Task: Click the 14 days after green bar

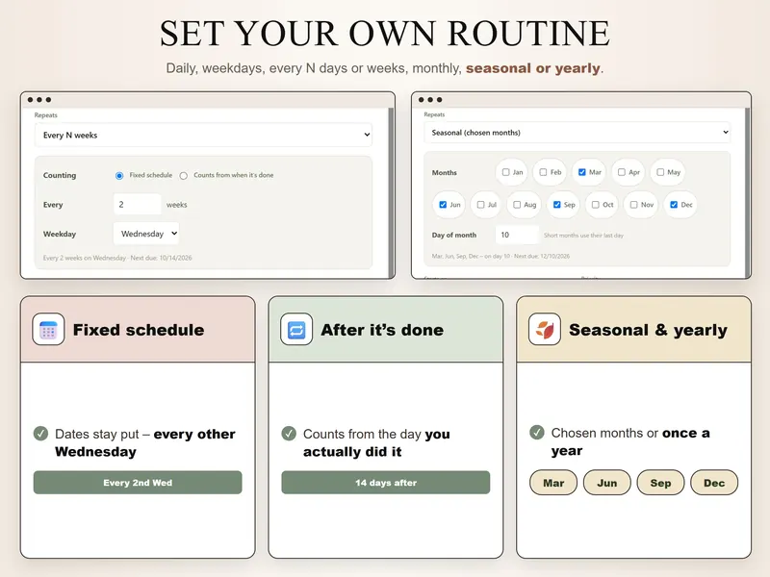Action: tap(386, 483)
